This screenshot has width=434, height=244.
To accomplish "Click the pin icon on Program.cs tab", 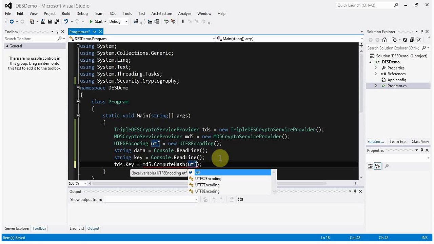I will coord(95,32).
